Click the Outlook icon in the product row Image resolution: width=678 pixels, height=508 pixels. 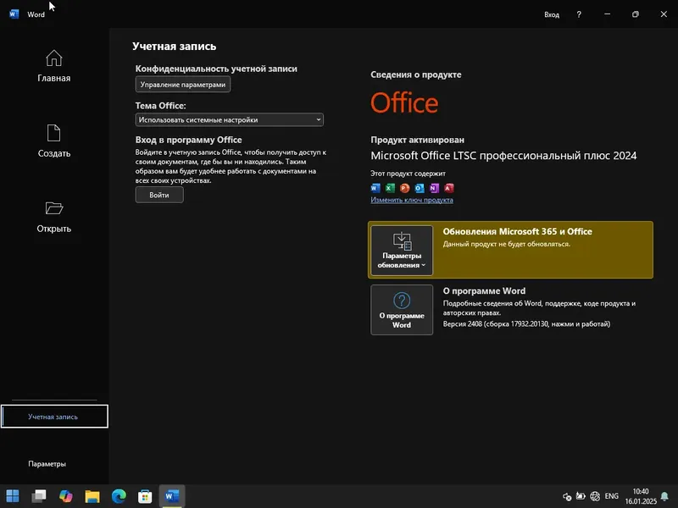point(420,188)
